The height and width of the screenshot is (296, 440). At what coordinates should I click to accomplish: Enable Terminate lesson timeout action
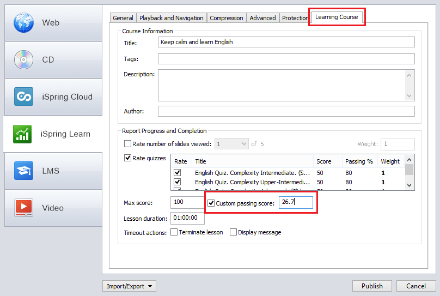pos(174,232)
